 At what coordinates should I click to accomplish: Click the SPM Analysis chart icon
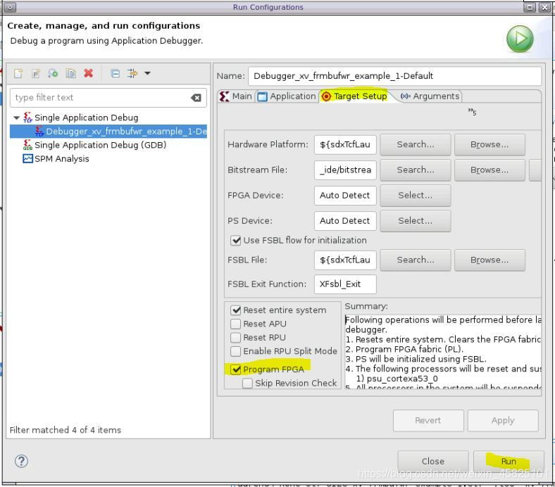(27, 158)
